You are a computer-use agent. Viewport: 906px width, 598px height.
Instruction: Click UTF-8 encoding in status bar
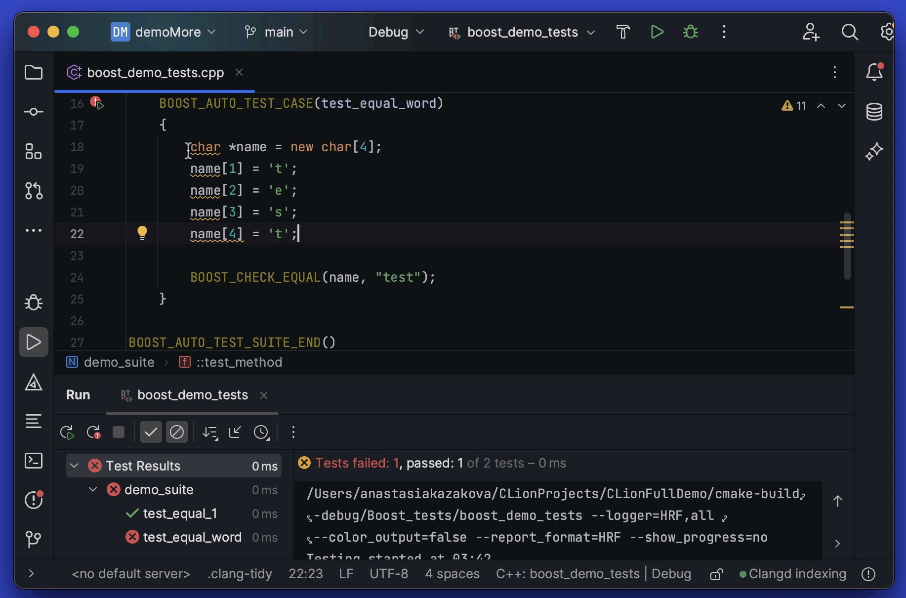point(389,574)
